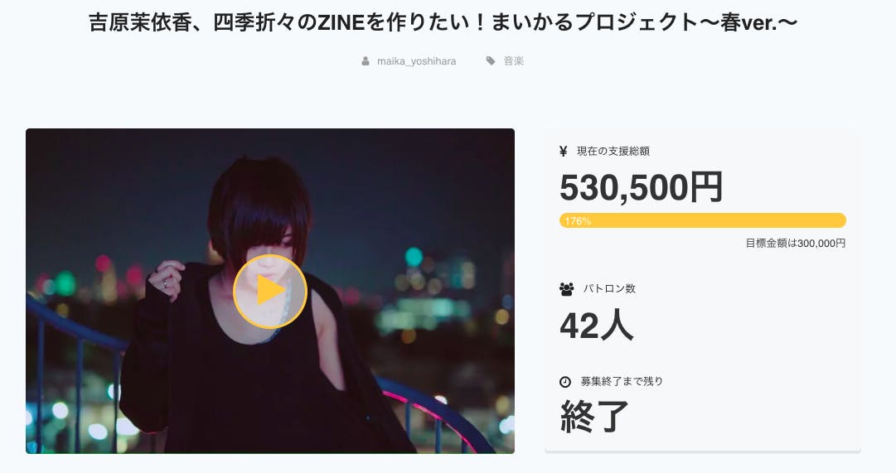Click the 目標金額は300,000円 goal text
The image size is (896, 473).
795,244
